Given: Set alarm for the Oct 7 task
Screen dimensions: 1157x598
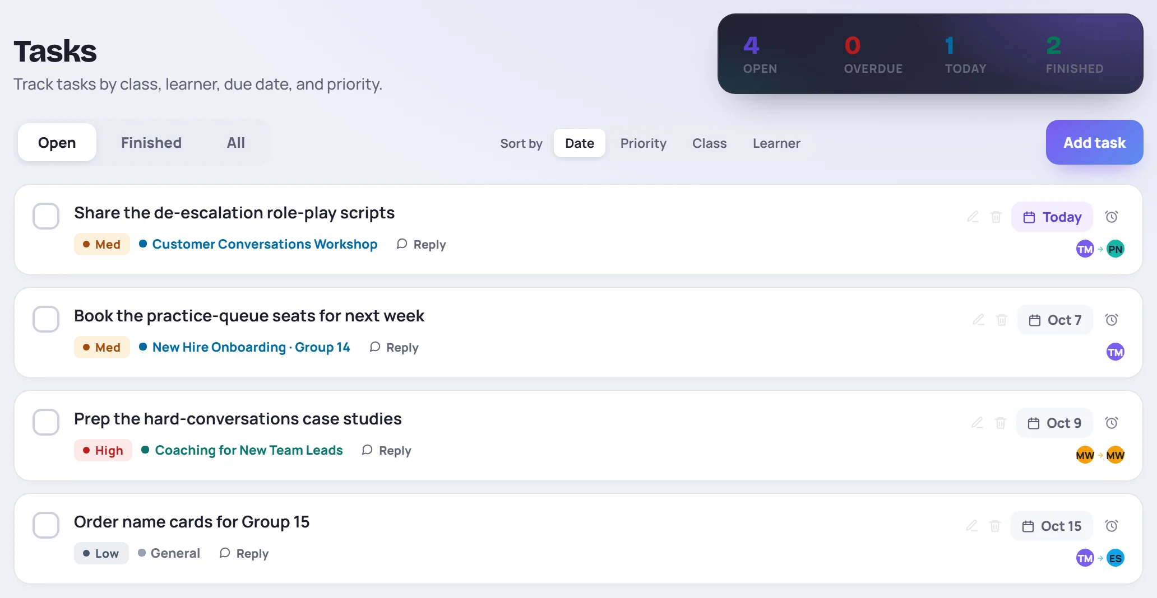Looking at the screenshot, I should click(x=1112, y=320).
